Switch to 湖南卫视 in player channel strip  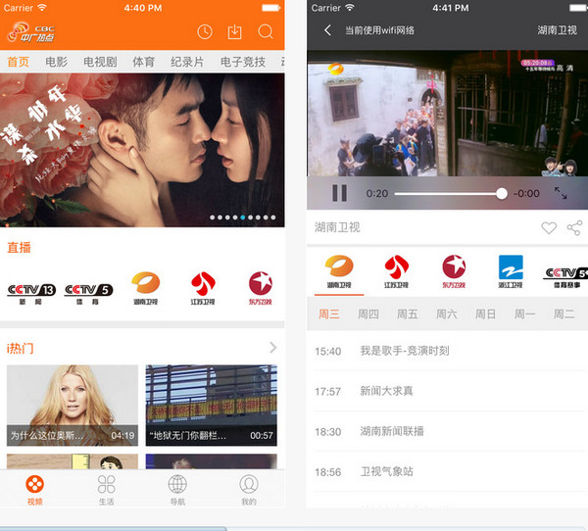[339, 271]
